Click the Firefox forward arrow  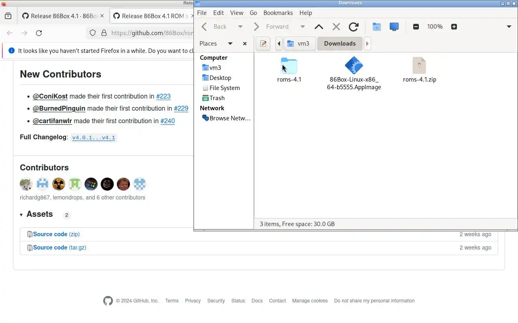(24, 33)
